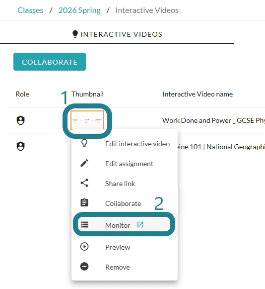265x289 pixels.
Task: Click the Work Done and Power video name
Action: (213, 120)
